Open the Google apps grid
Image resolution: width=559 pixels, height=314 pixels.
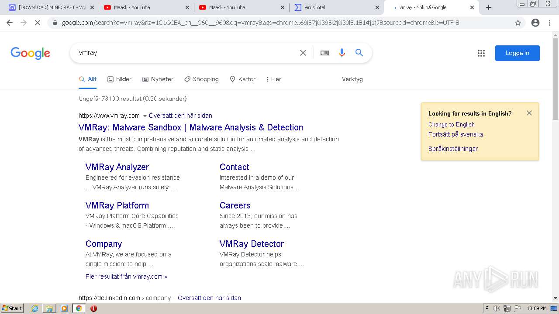(481, 53)
